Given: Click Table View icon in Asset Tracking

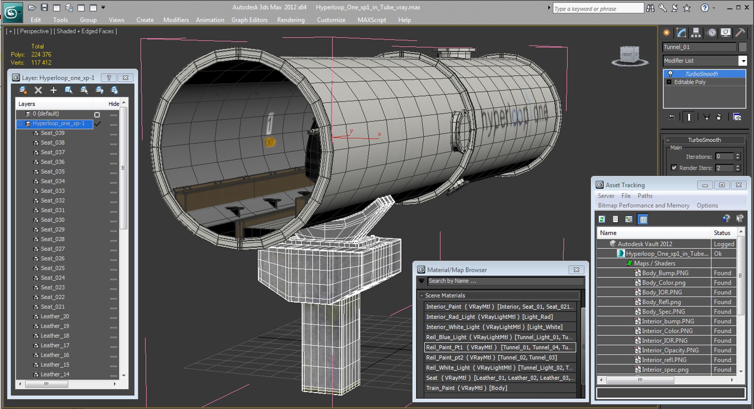Looking at the screenshot, I should pyautogui.click(x=643, y=219).
